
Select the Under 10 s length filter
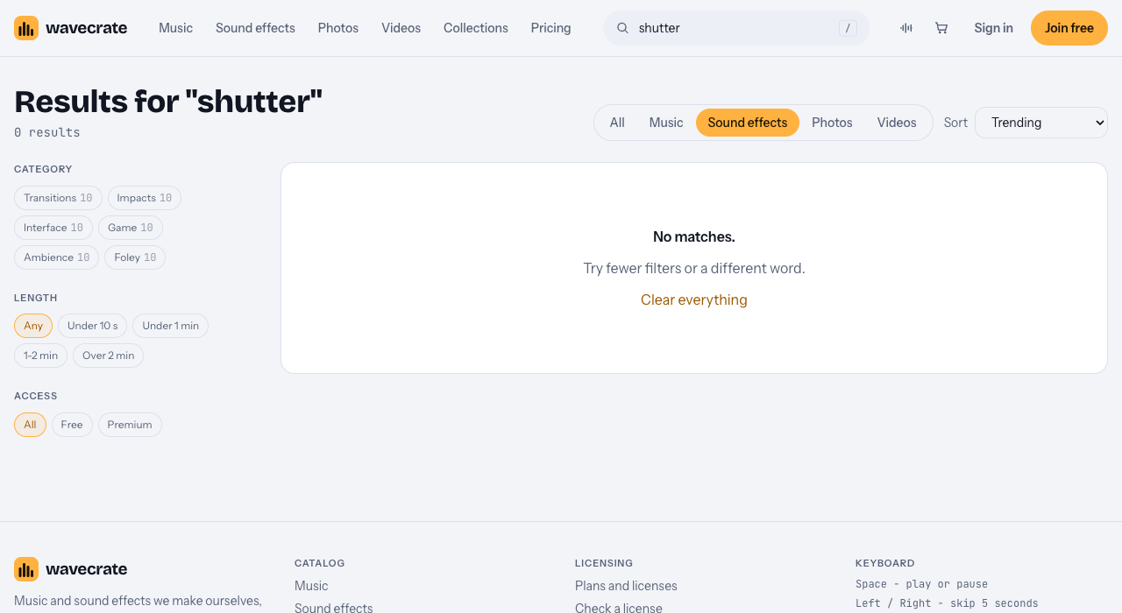[92, 326]
